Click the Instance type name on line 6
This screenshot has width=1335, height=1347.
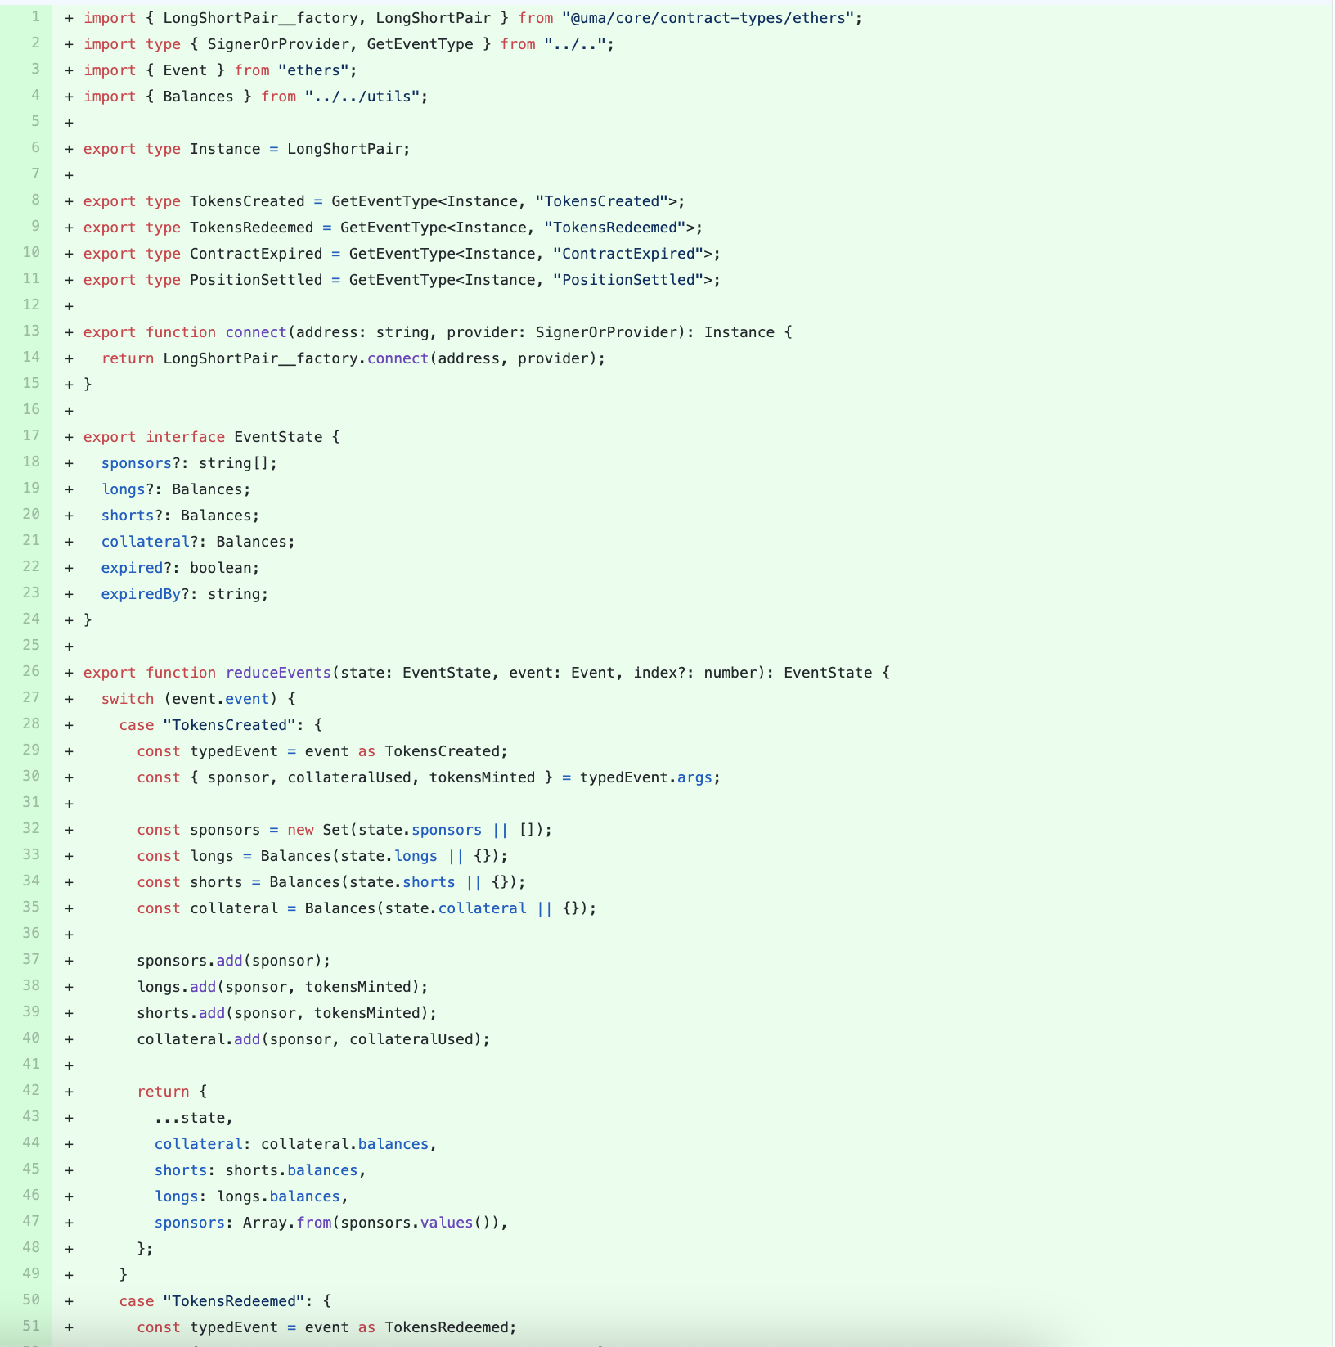(225, 149)
